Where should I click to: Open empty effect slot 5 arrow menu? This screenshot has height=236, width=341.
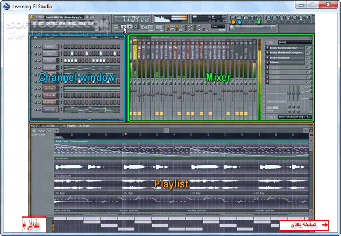[267, 67]
